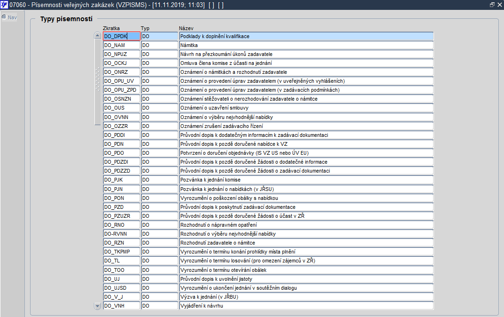Select the DO_OVNN Zkratka field
The height and width of the screenshot is (317, 504).
click(x=122, y=117)
